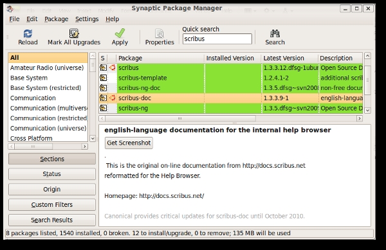Select Communication (universe) category
386x250 pixels.
pyautogui.click(x=48, y=128)
